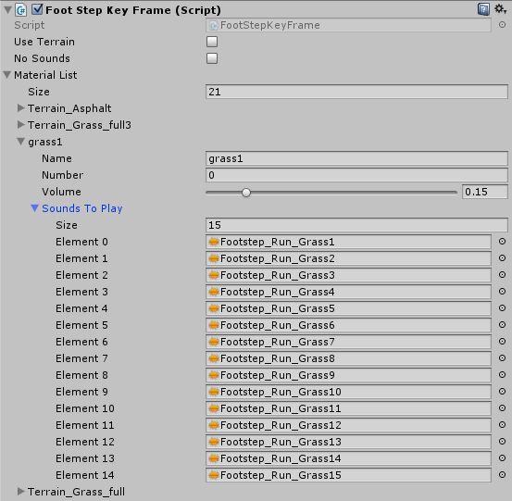Collapse the Foot Step Key Frame component

[x=7, y=10]
